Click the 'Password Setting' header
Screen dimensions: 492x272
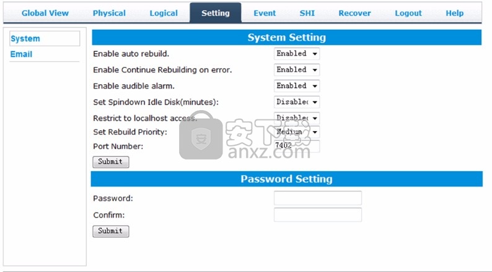(x=287, y=179)
